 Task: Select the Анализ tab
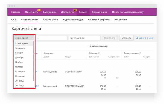coord(83,12)
